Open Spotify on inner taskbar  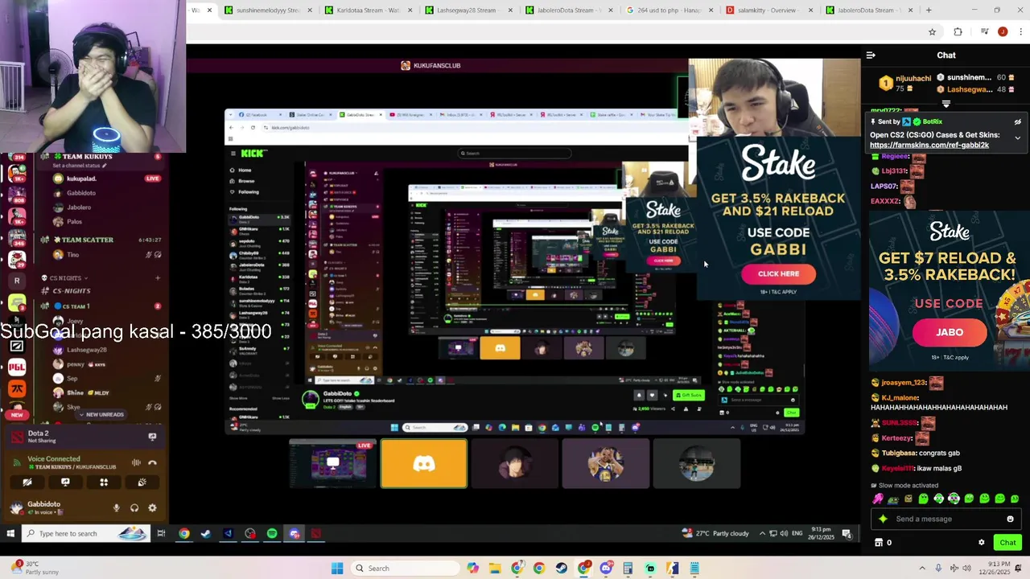[x=272, y=533]
